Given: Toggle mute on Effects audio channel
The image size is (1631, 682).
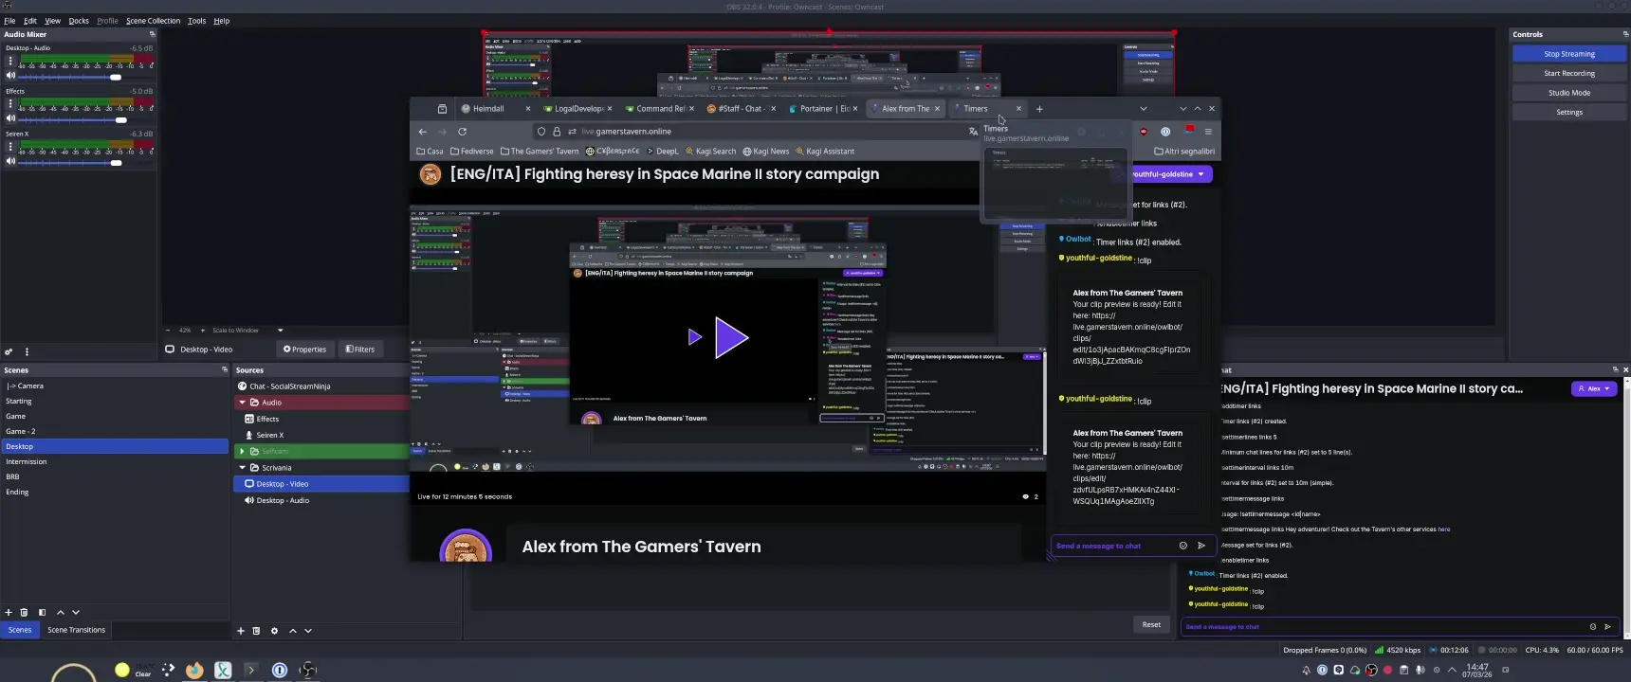Looking at the screenshot, I should click(10, 119).
